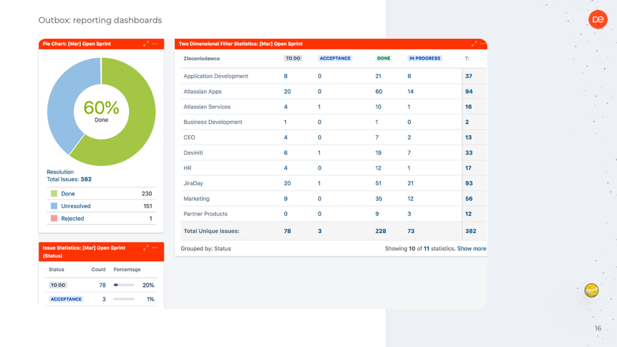617x347 pixels.
Task: Maximize the Issue Statistics gadget
Action: pos(146,248)
